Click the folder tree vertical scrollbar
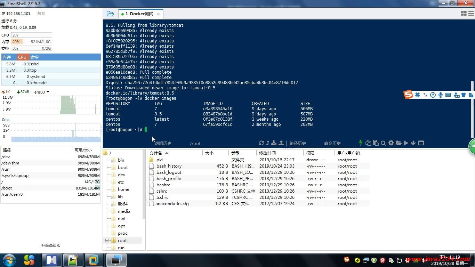475x267 pixels. tap(144, 184)
